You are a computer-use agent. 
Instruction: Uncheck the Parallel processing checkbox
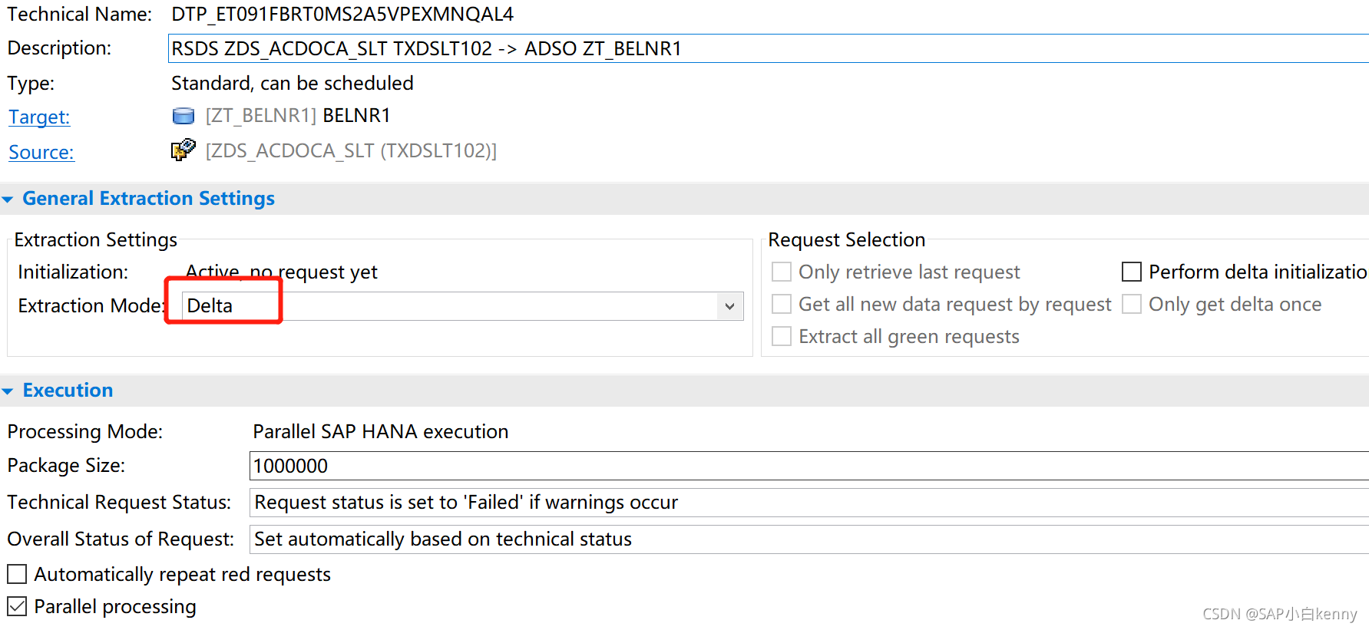[17, 607]
